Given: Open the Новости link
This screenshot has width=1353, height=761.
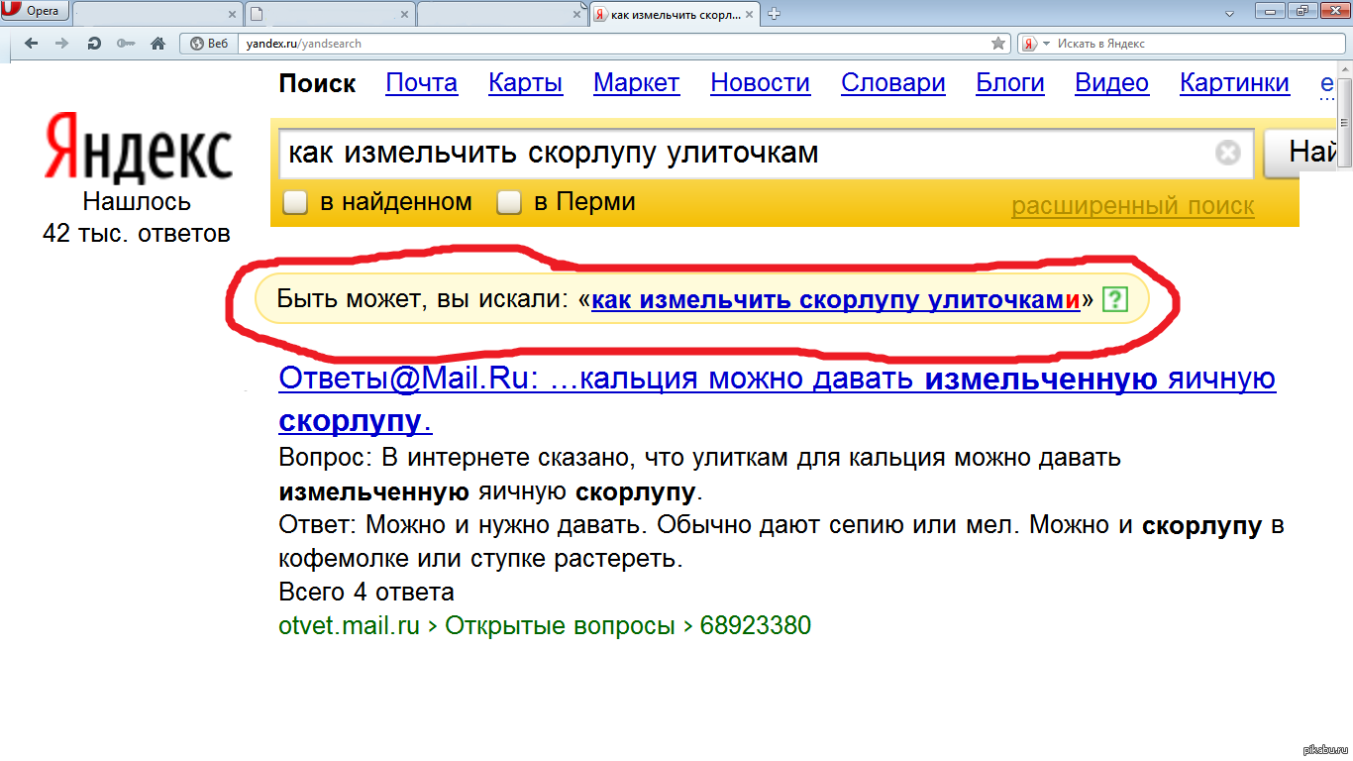Looking at the screenshot, I should pos(761,83).
